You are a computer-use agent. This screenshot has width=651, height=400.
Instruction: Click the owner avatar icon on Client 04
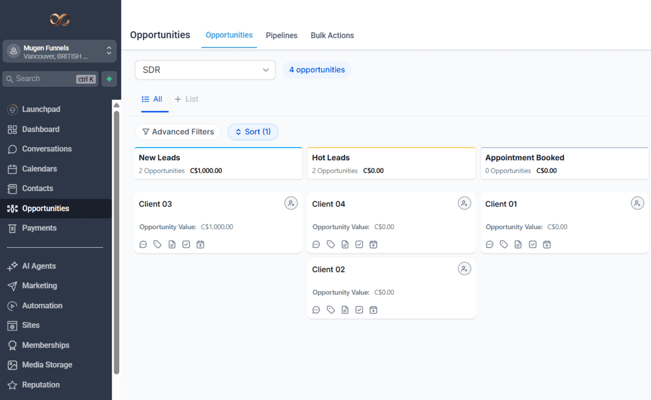pos(464,203)
